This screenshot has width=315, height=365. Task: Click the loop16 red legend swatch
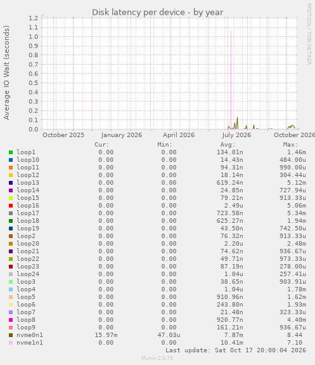(x=11, y=206)
